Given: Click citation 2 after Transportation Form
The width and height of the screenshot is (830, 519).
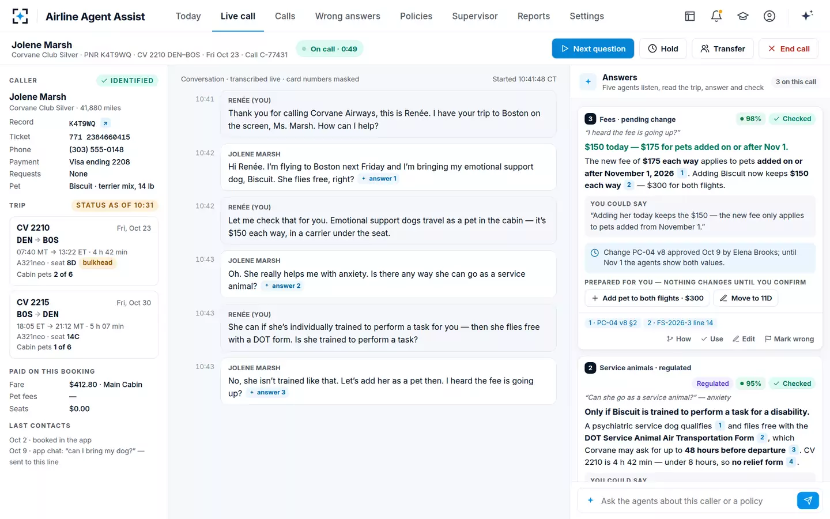Looking at the screenshot, I should pos(762,438).
